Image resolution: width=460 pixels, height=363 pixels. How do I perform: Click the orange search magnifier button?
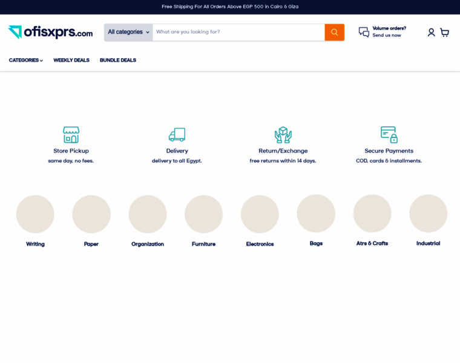pos(335,32)
